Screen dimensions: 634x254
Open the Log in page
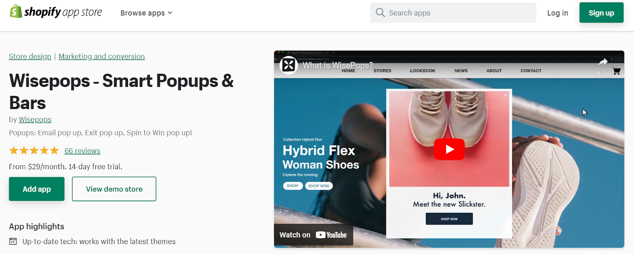click(558, 13)
